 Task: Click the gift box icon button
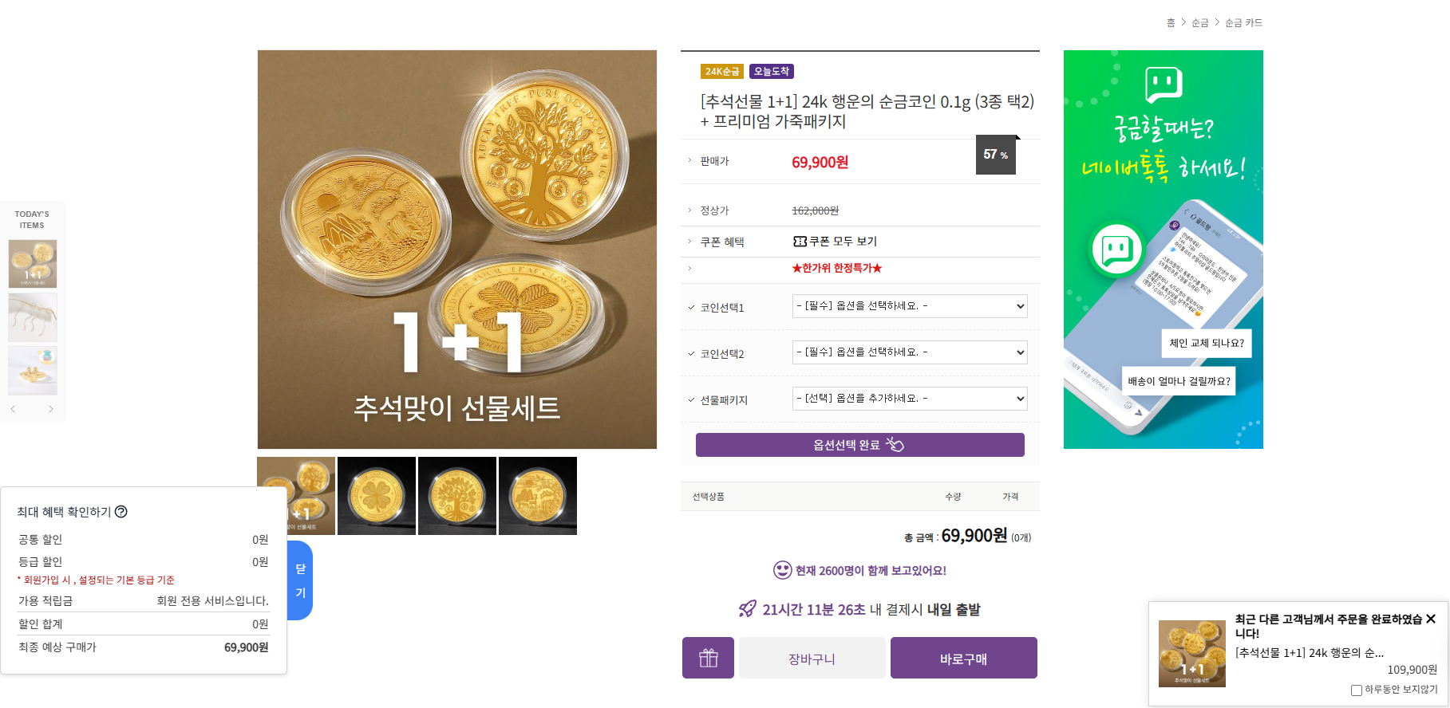tap(708, 658)
